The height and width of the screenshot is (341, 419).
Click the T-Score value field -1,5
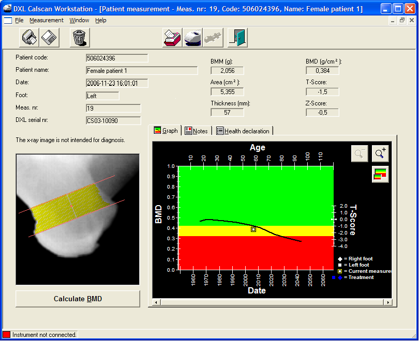pyautogui.click(x=323, y=92)
